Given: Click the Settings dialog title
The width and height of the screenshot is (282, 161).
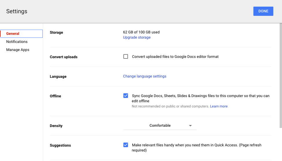Looking at the screenshot, I should 17,11.
